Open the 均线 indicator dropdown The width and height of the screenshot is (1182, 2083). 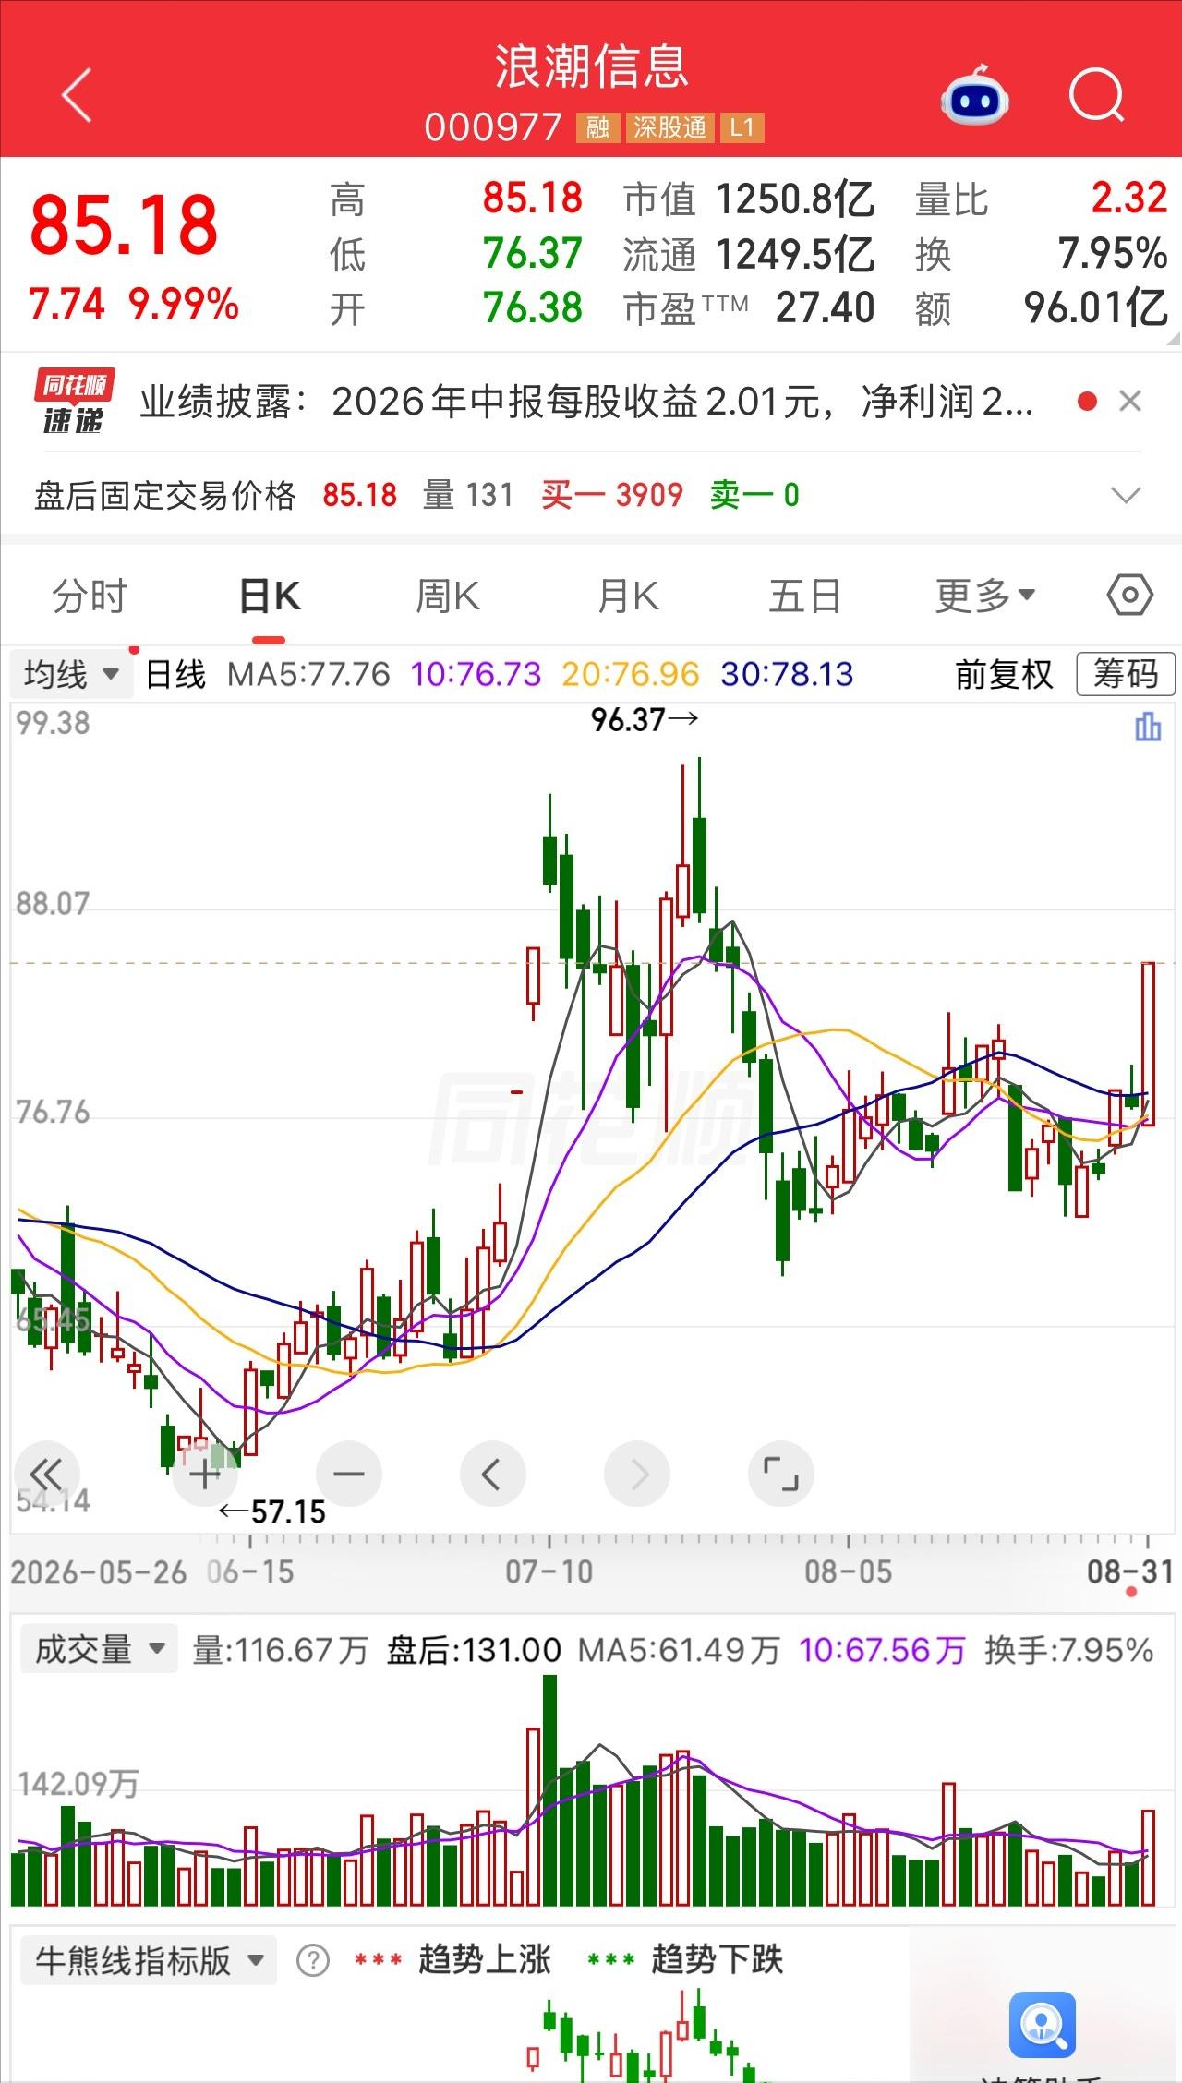click(x=70, y=674)
